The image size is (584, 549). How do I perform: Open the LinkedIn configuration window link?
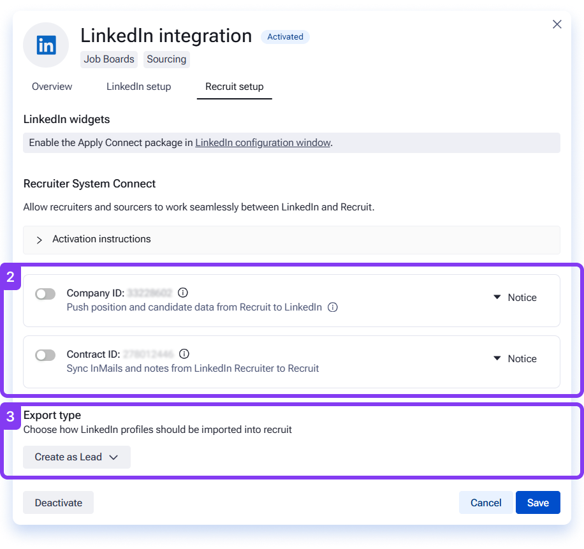click(x=263, y=143)
